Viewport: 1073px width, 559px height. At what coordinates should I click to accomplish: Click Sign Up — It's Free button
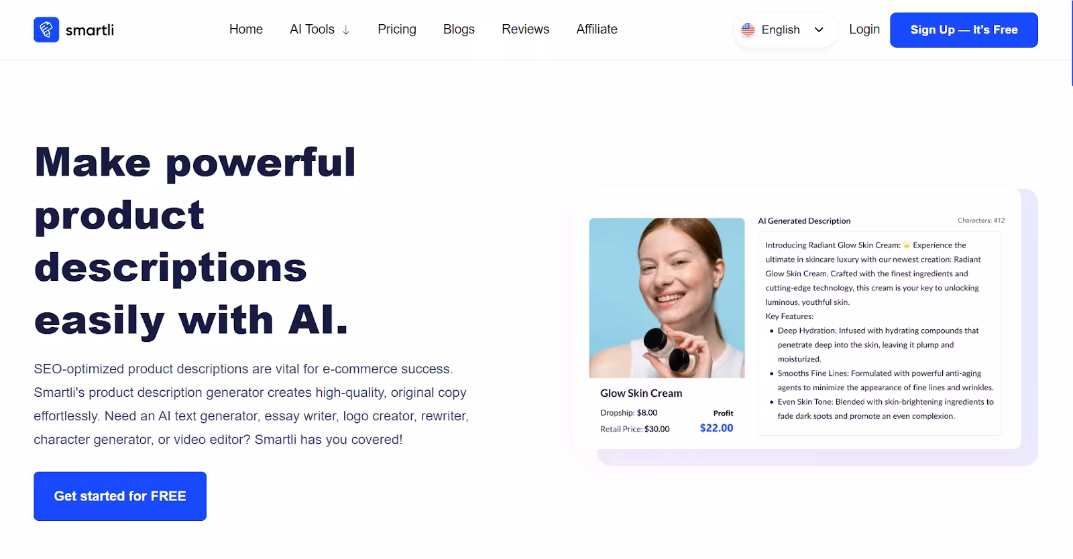tap(964, 30)
